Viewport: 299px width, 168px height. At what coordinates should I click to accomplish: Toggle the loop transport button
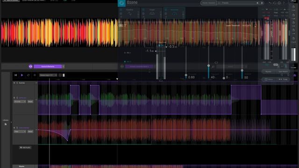coord(28,75)
